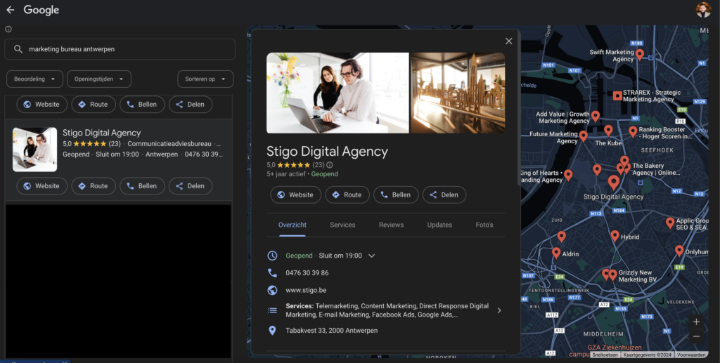Click the address Tabakvest 33, 2000 Antwerpen
This screenshot has width=720, height=363.
(332, 331)
